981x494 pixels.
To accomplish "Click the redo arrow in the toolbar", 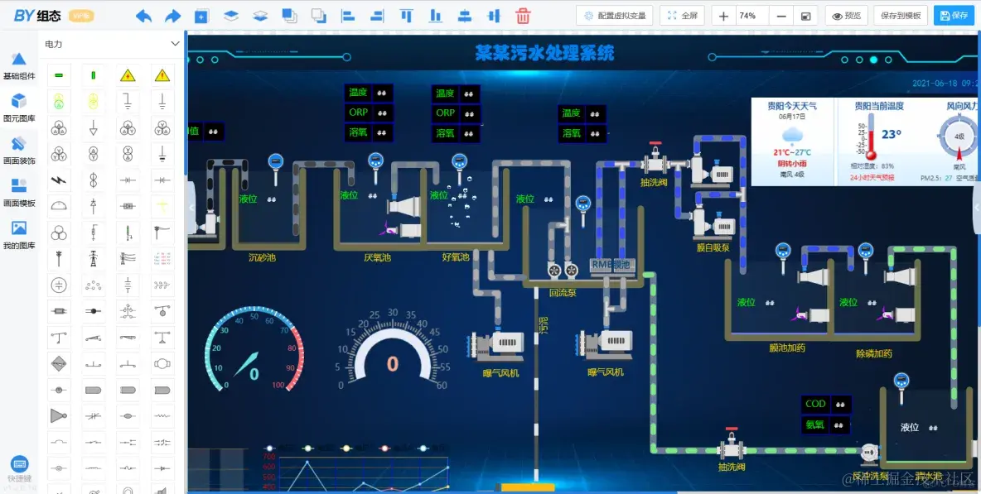I will (x=172, y=14).
